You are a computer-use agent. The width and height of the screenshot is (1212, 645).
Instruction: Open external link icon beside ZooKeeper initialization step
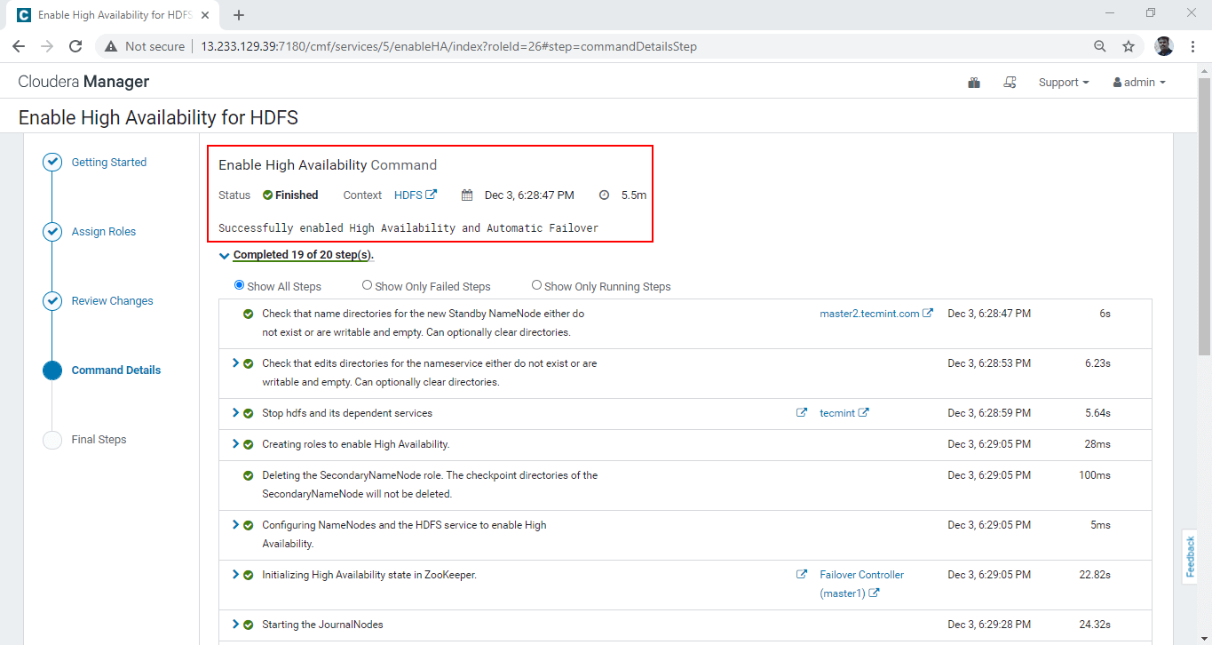(x=802, y=574)
